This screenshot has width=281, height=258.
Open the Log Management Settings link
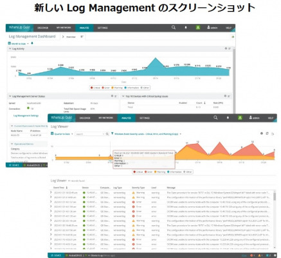pos(26,115)
